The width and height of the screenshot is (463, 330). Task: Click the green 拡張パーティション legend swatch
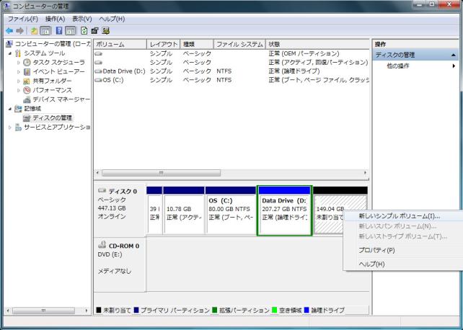click(x=215, y=311)
